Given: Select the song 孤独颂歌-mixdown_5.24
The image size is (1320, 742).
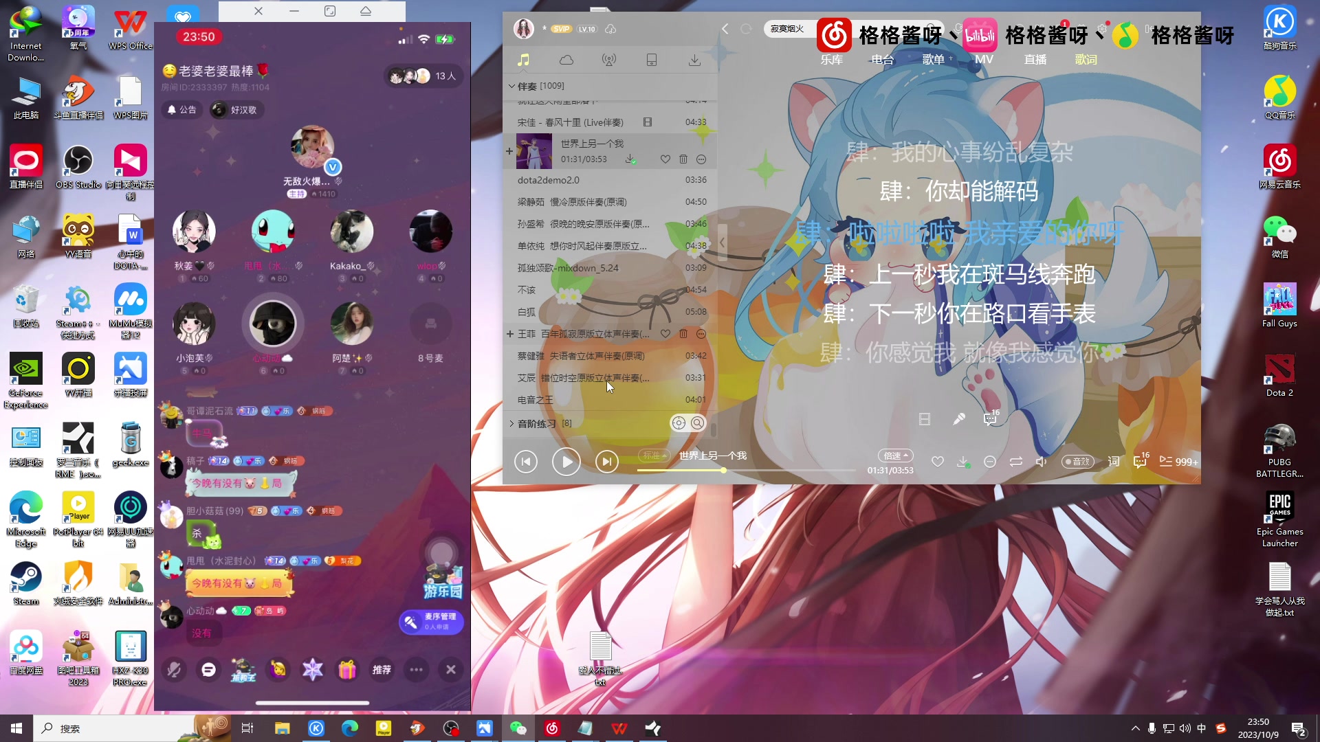Looking at the screenshot, I should coord(611,268).
